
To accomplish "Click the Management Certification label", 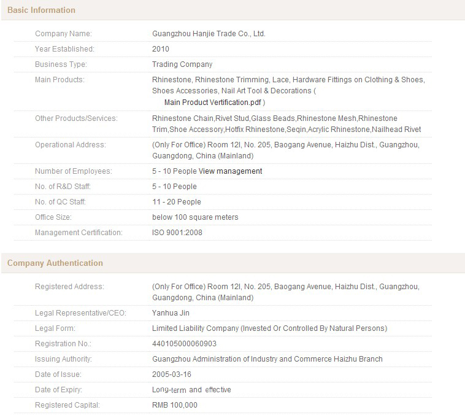I will point(79,233).
